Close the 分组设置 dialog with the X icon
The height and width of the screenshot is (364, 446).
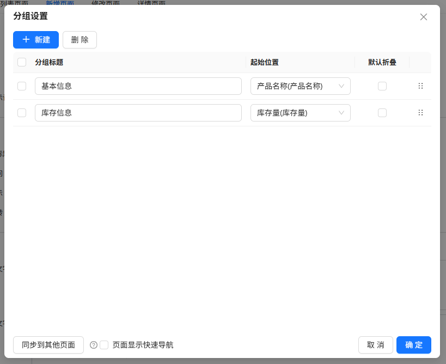(x=424, y=17)
